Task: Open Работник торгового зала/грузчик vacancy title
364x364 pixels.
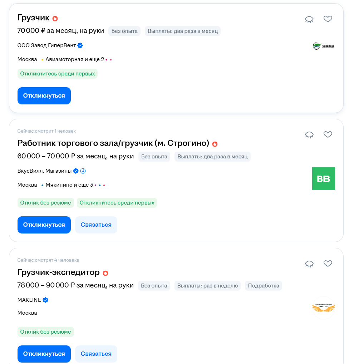Action: pos(113,143)
